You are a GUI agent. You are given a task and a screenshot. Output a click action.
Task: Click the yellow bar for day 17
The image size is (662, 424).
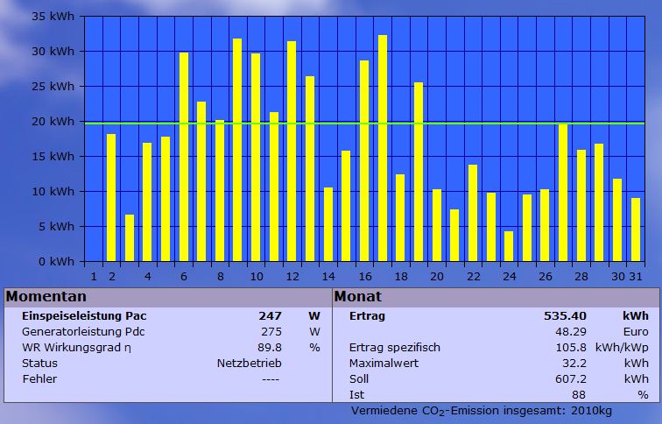click(x=383, y=148)
